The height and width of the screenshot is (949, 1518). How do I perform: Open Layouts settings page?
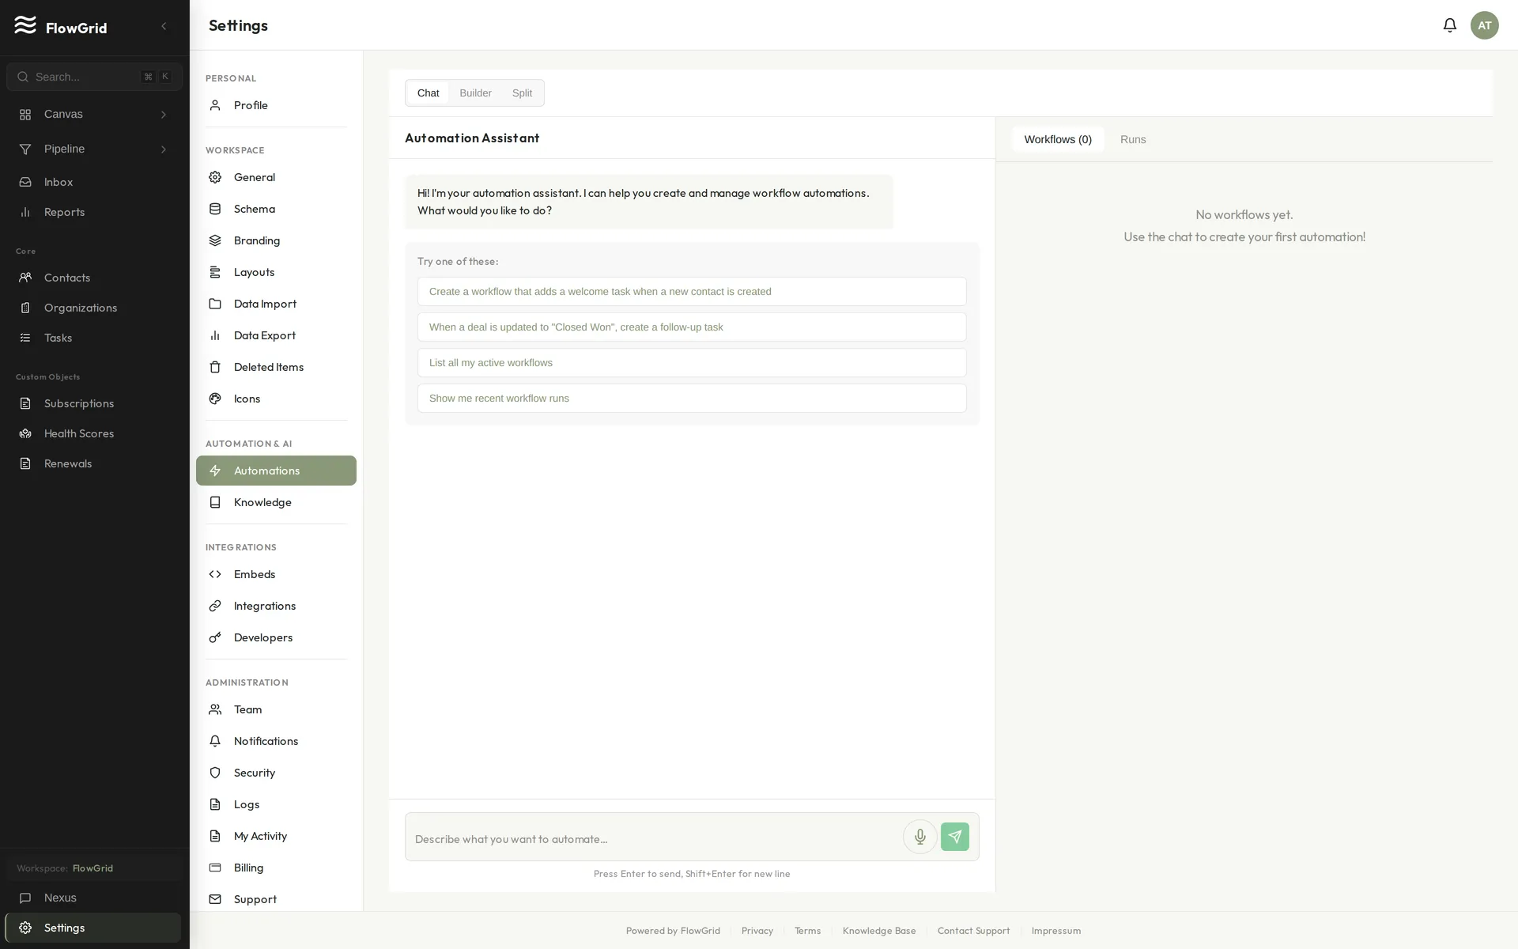click(x=276, y=272)
